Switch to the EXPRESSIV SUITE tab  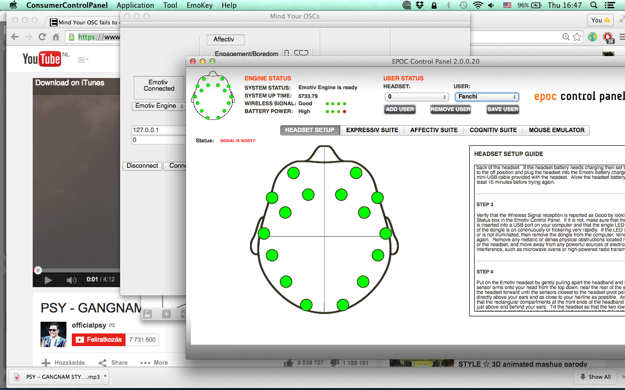372,130
